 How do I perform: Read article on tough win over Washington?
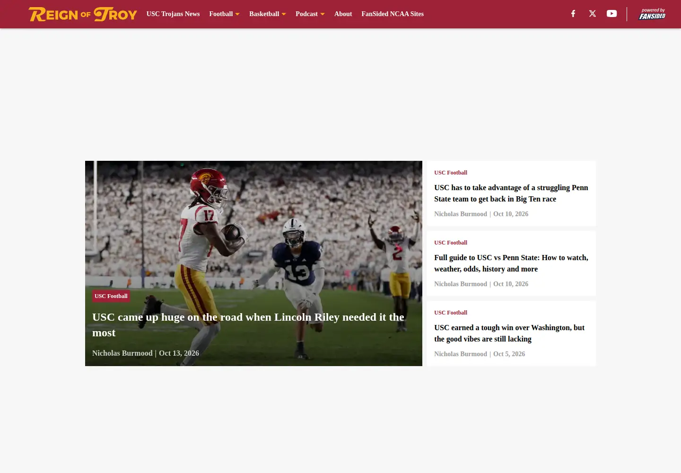(509, 333)
